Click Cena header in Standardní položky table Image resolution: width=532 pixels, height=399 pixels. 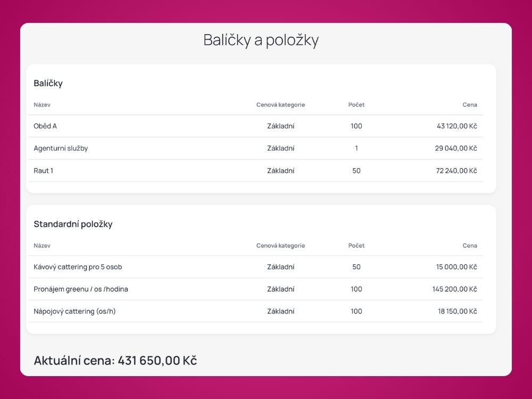(470, 246)
